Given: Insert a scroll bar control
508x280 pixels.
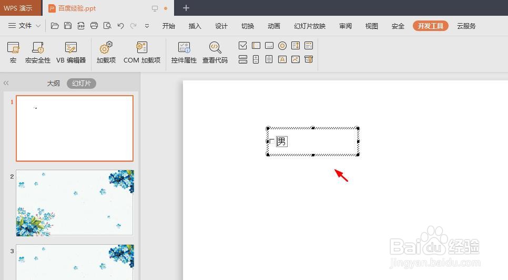Looking at the screenshot, I should pyautogui.click(x=269, y=59).
